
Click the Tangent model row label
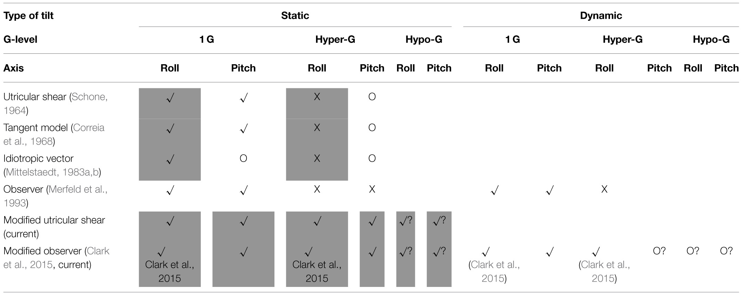point(36,128)
